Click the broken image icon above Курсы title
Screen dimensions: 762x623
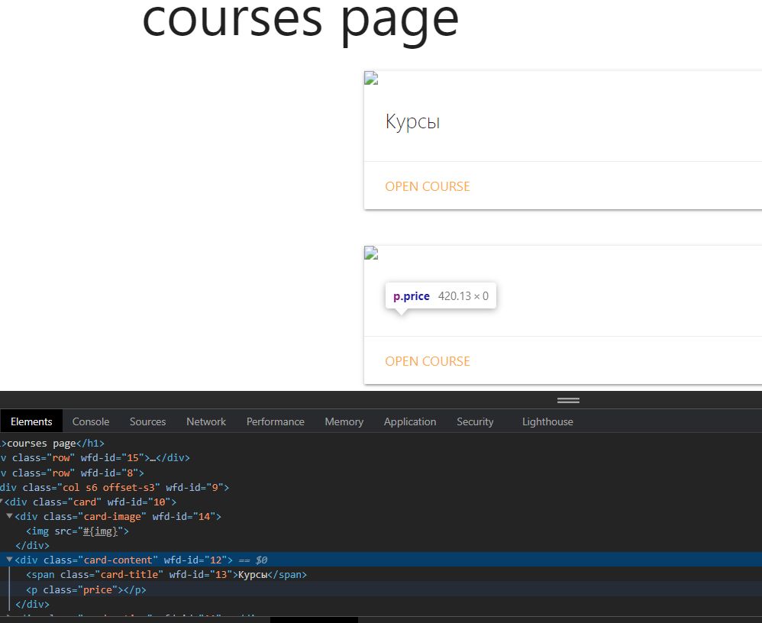(371, 78)
